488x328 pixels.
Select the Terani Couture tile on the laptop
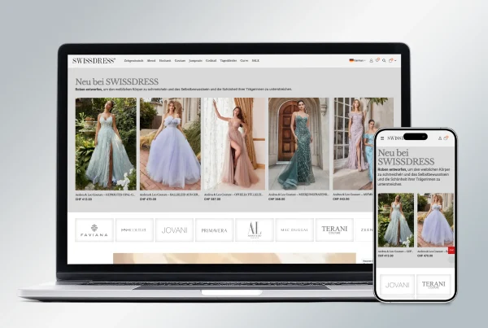(334, 230)
